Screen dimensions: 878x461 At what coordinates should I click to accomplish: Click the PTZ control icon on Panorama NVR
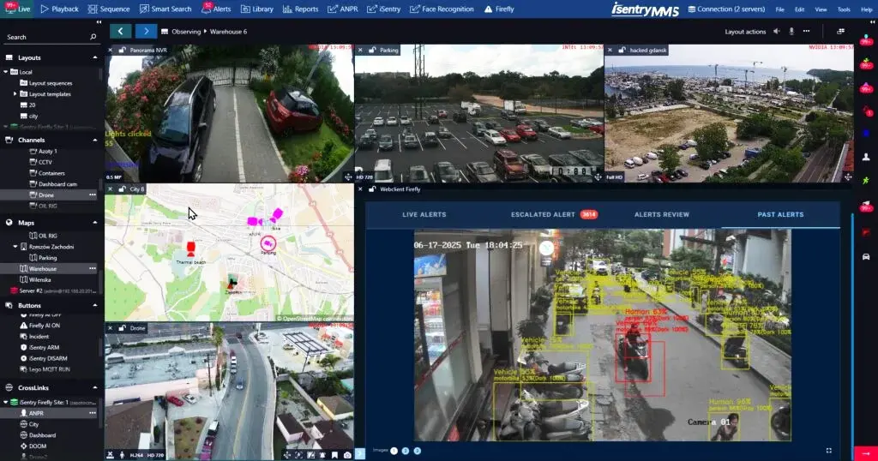[x=347, y=177]
